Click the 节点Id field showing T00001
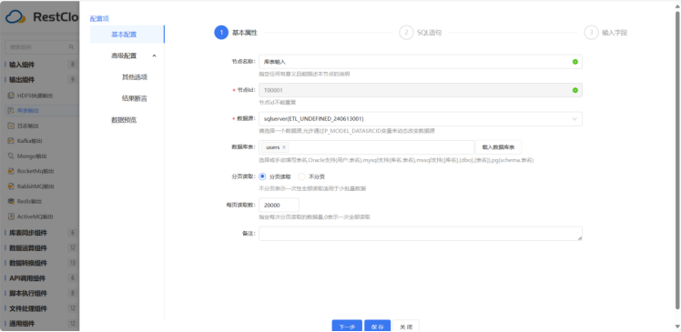This screenshot has width=681, height=332. click(x=421, y=90)
